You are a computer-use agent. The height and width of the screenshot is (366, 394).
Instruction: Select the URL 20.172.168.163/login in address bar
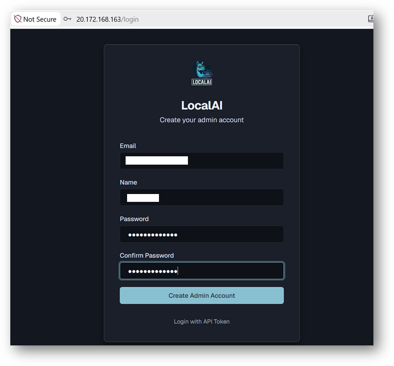tap(107, 19)
